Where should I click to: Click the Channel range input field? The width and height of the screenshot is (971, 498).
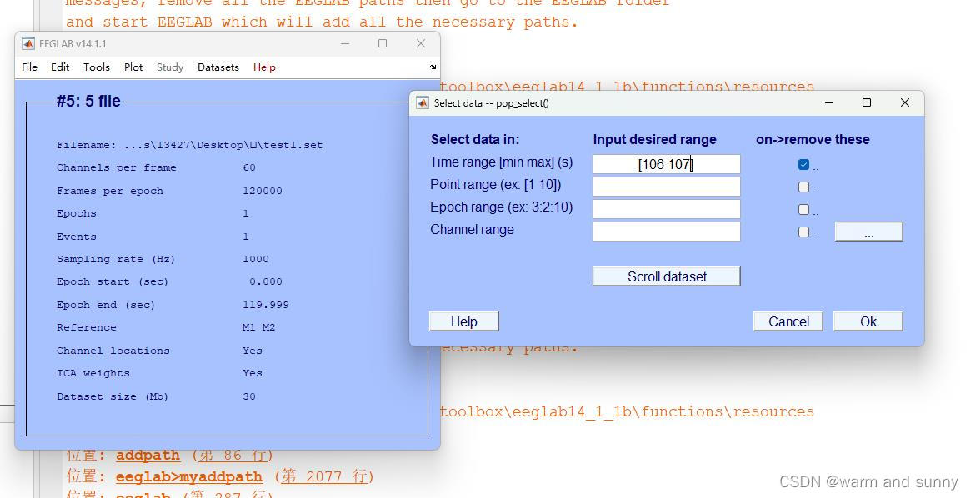click(x=666, y=232)
